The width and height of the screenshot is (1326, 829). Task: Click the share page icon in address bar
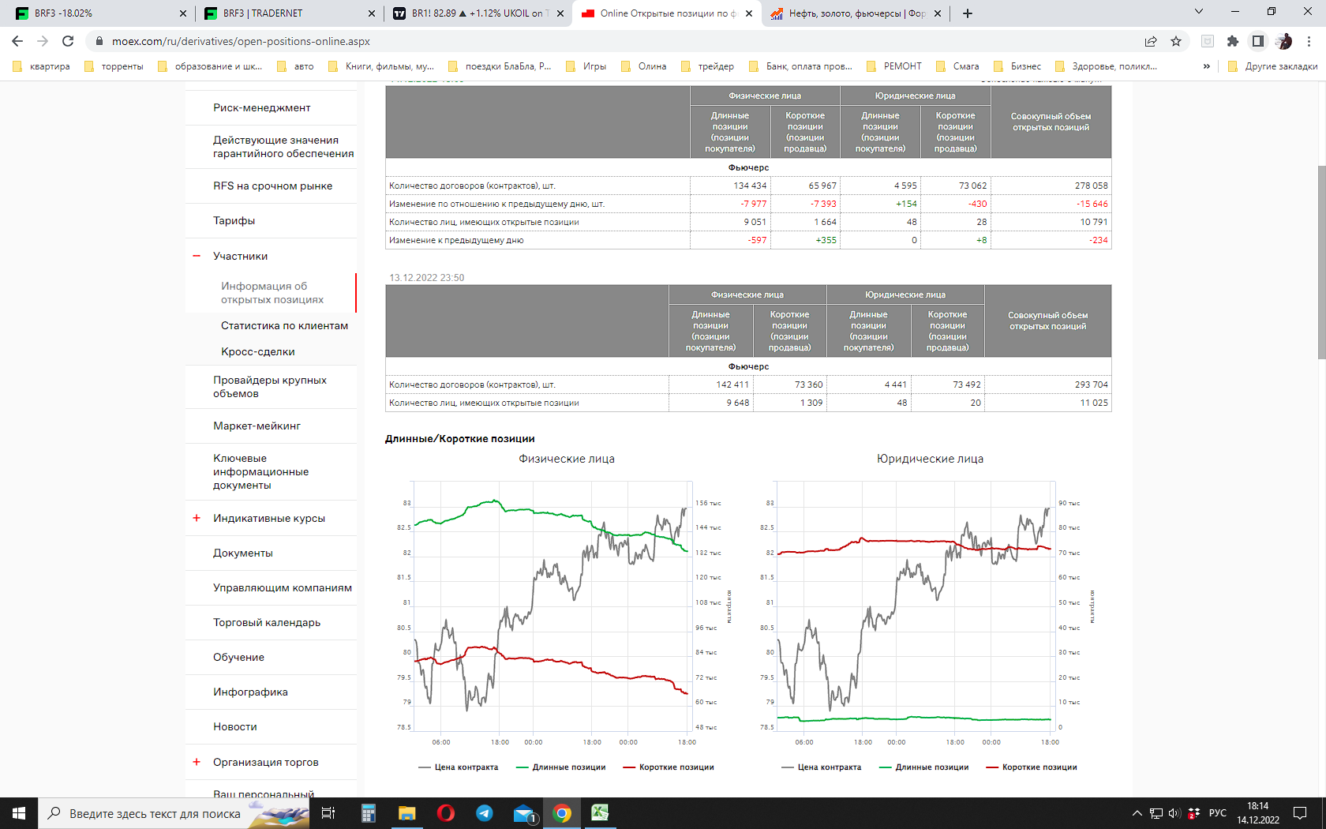[1151, 41]
